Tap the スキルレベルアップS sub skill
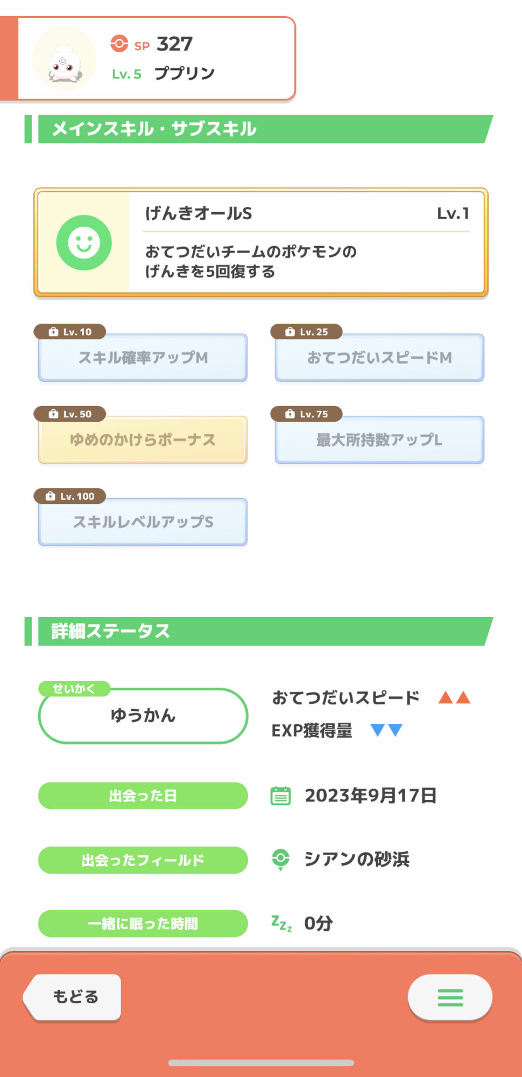The image size is (522, 1077). coord(143,522)
